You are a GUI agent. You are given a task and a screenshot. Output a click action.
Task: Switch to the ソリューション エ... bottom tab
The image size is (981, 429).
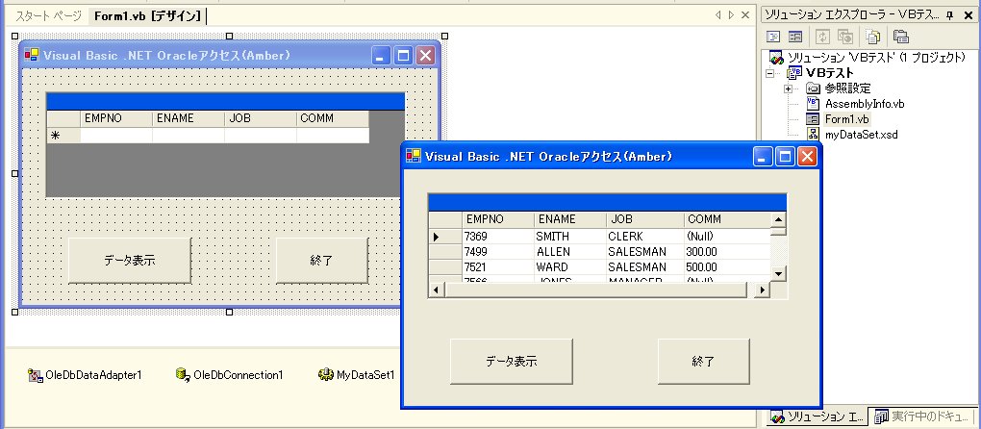[817, 416]
